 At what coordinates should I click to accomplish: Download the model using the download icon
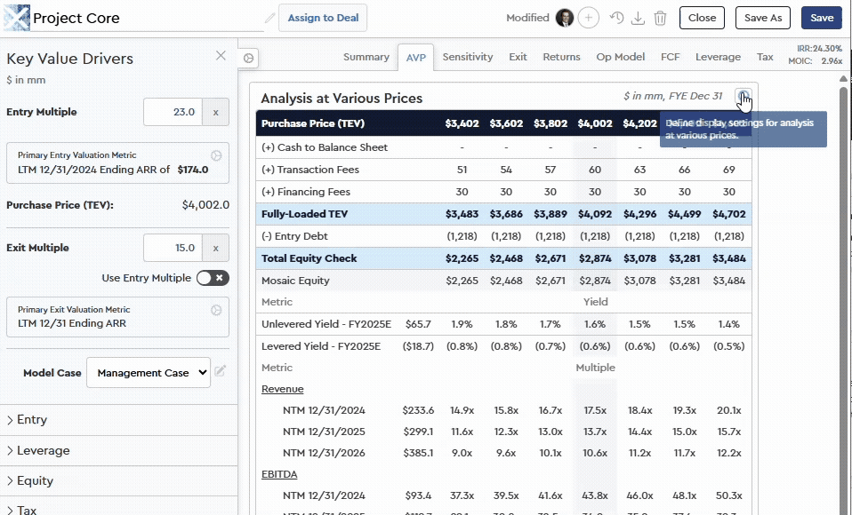[638, 18]
